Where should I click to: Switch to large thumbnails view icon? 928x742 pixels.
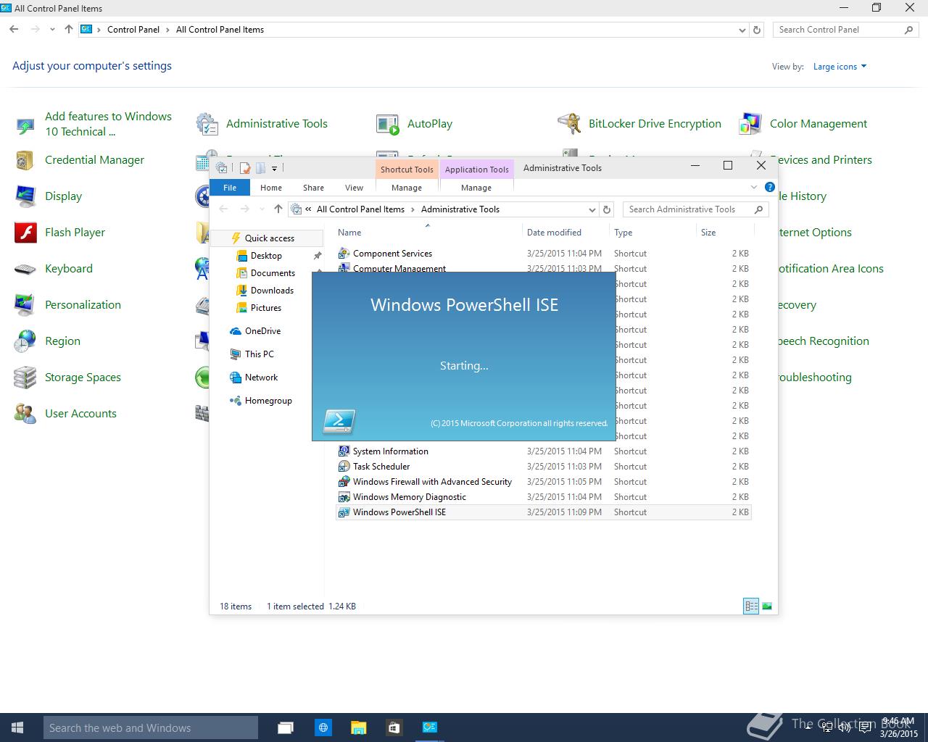(767, 606)
